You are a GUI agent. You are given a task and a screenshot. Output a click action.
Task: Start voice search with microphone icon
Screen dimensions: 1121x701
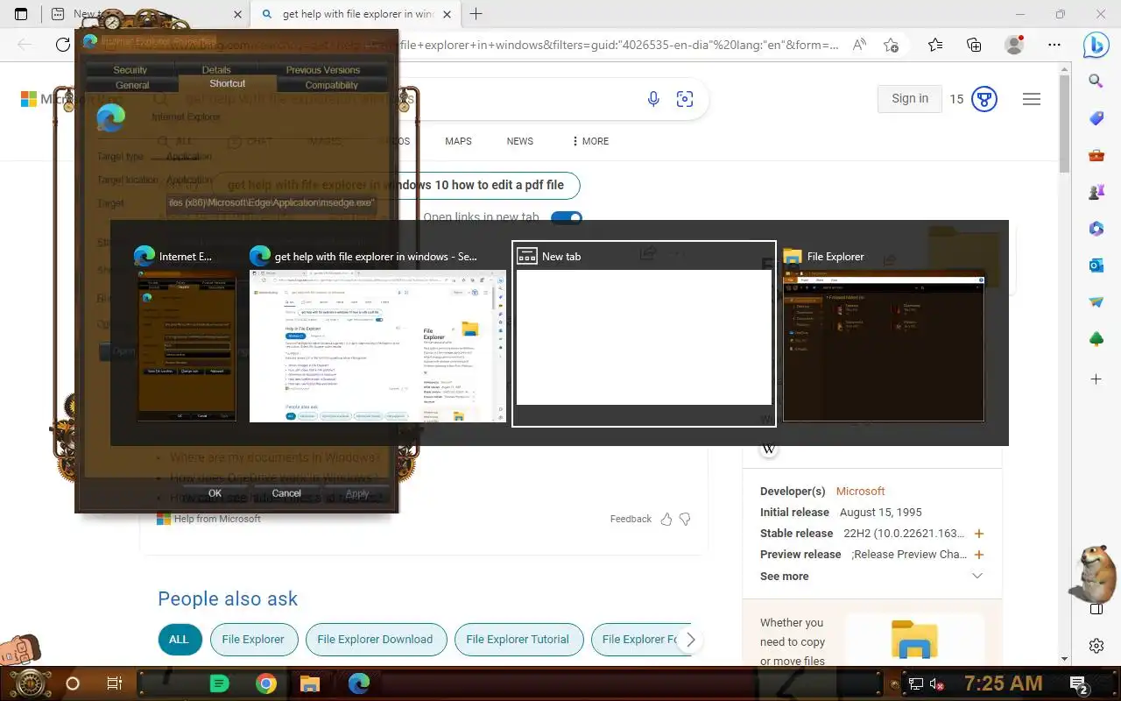pyautogui.click(x=653, y=99)
